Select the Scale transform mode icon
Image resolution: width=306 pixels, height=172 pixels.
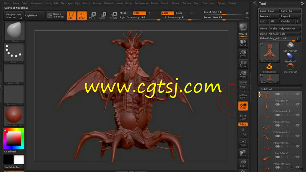point(103,15)
